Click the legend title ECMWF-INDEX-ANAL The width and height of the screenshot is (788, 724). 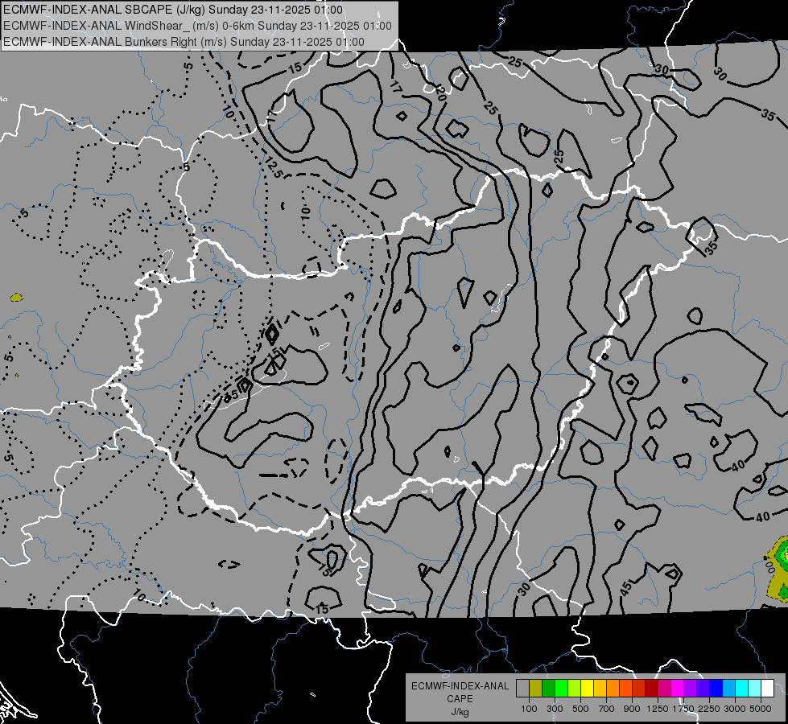pyautogui.click(x=460, y=686)
